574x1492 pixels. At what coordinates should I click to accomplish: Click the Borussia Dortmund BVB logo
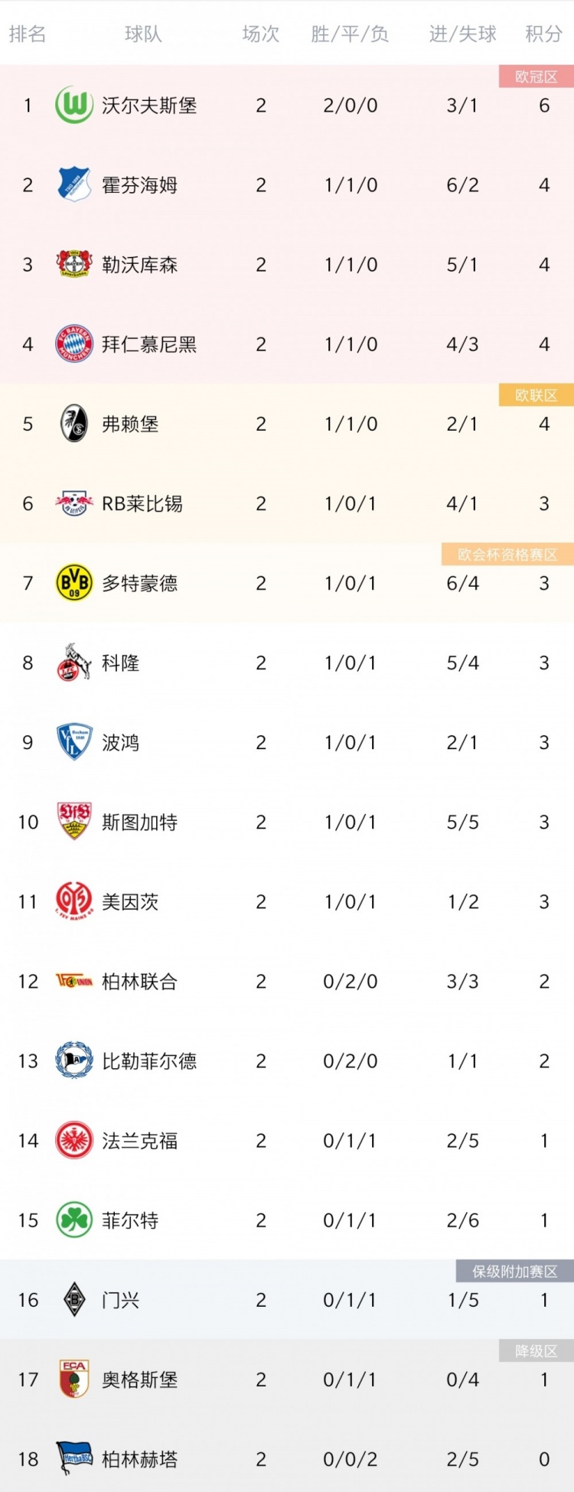pyautogui.click(x=74, y=582)
